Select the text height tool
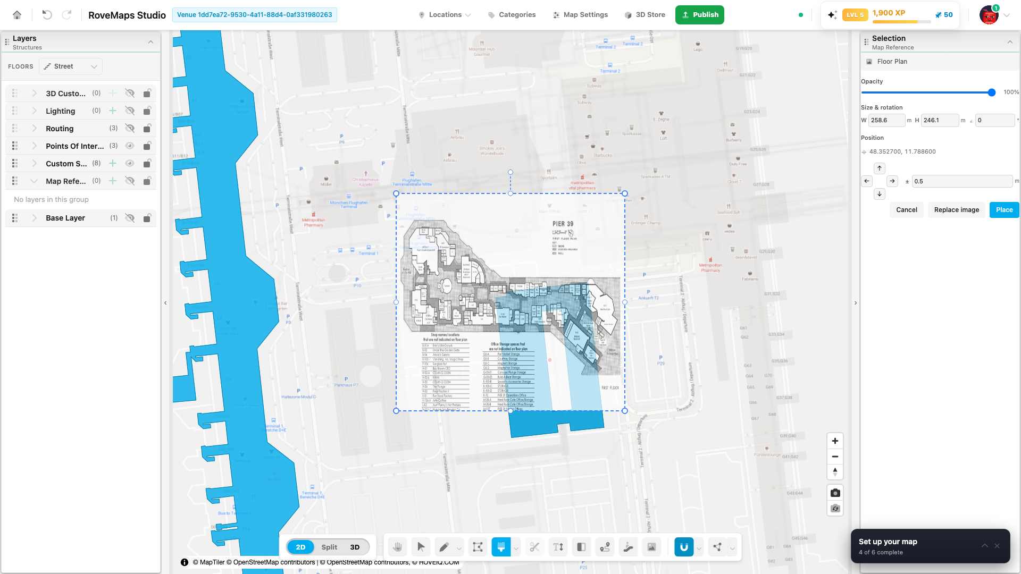Viewport: 1021px width, 574px height. point(558,547)
